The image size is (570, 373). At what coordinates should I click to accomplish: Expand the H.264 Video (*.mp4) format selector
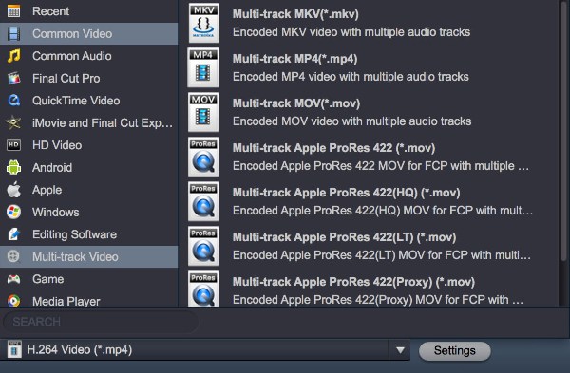[205, 350]
